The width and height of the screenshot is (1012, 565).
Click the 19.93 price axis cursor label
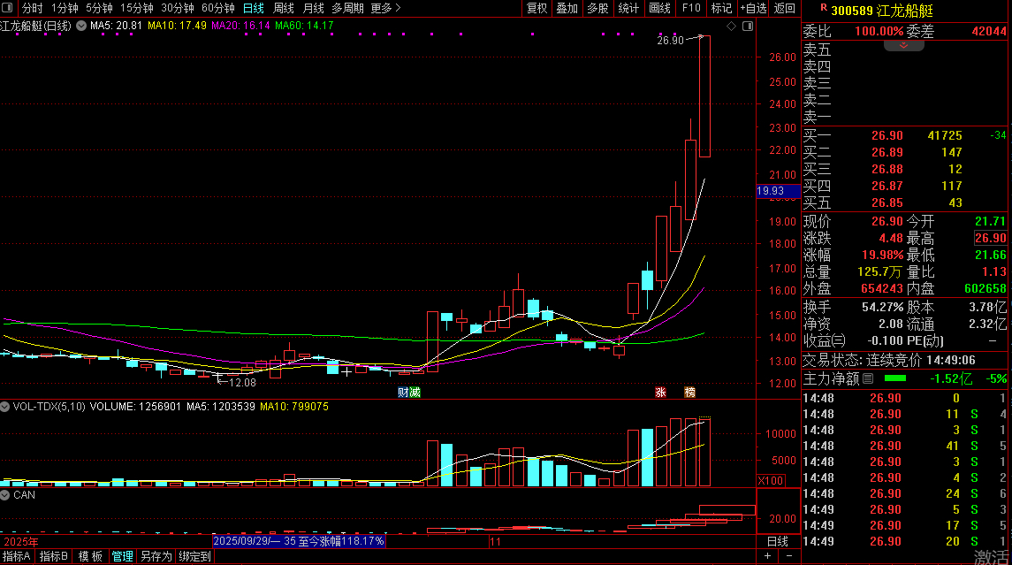tap(778, 191)
